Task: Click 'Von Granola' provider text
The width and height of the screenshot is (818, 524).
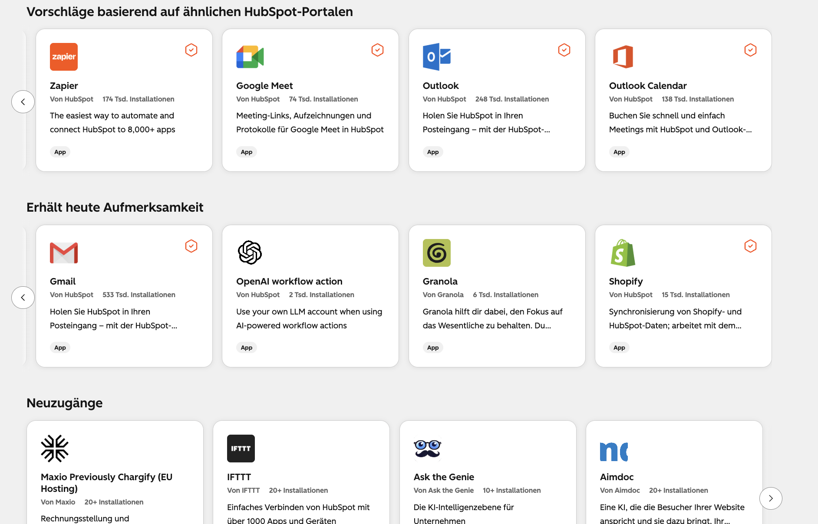Action: click(443, 295)
